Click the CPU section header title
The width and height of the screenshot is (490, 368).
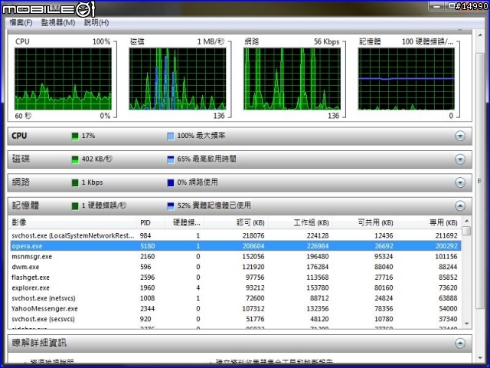(x=19, y=136)
